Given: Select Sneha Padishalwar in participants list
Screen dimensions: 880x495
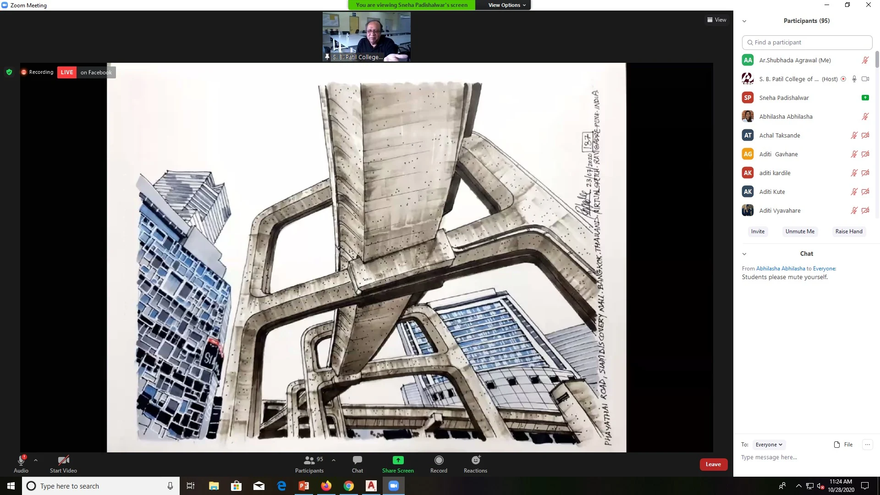Looking at the screenshot, I should pyautogui.click(x=805, y=98).
